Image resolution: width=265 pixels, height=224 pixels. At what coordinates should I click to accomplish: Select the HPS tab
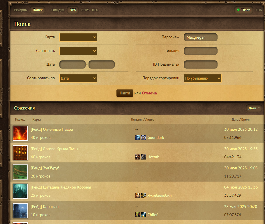[95, 10]
